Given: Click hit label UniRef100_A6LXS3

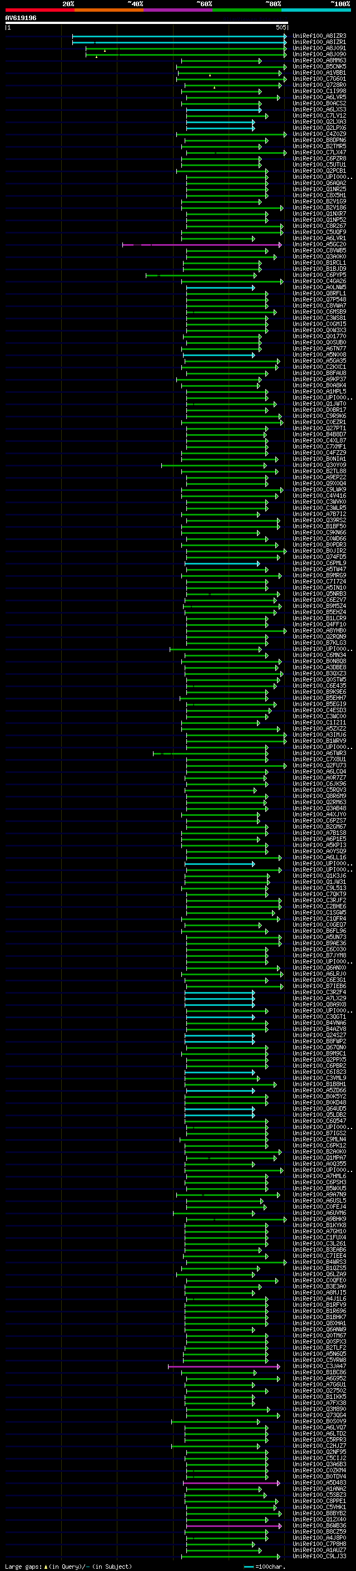Looking at the screenshot, I should click(319, 110).
